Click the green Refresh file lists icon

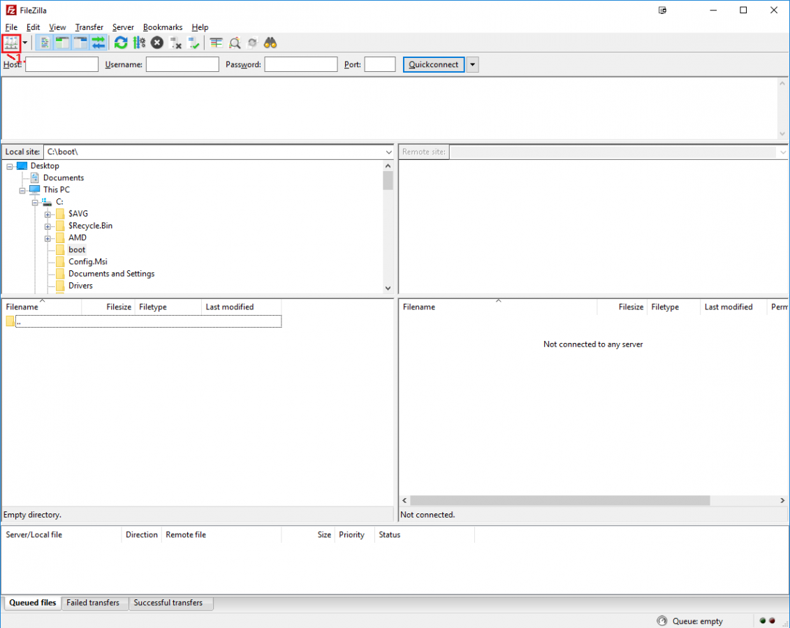click(x=121, y=43)
